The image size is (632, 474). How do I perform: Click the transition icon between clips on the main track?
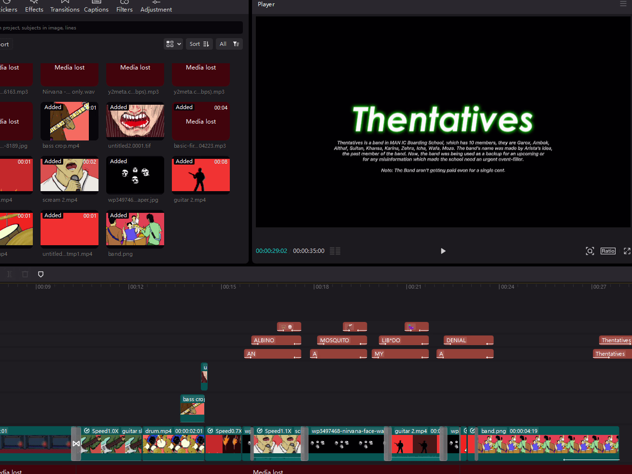pos(76,444)
